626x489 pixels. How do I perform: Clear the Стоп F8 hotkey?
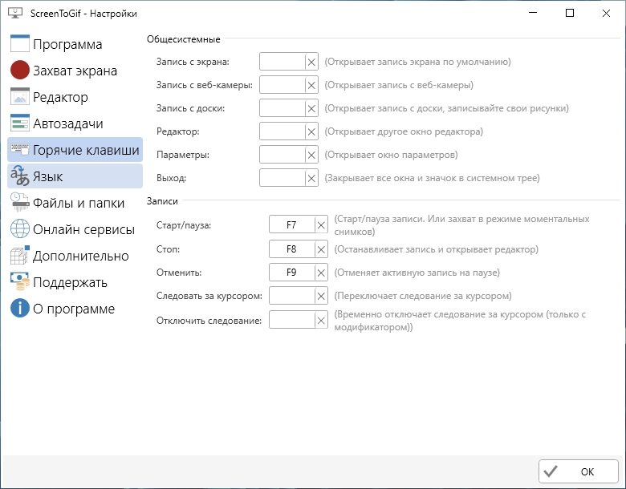click(321, 249)
